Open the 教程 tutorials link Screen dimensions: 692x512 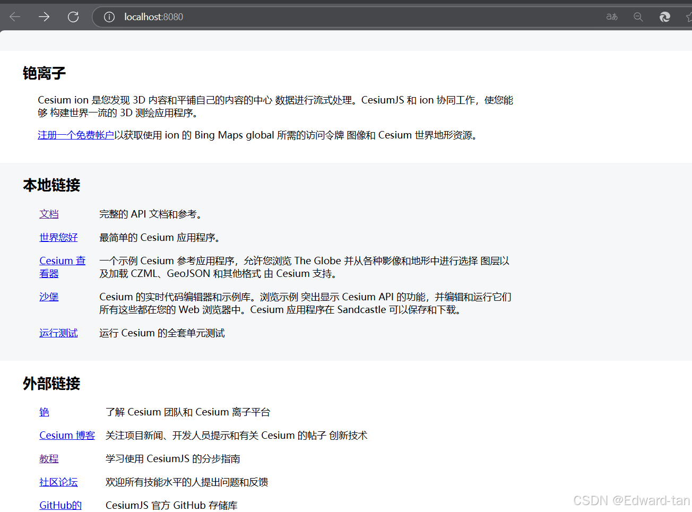(x=49, y=458)
